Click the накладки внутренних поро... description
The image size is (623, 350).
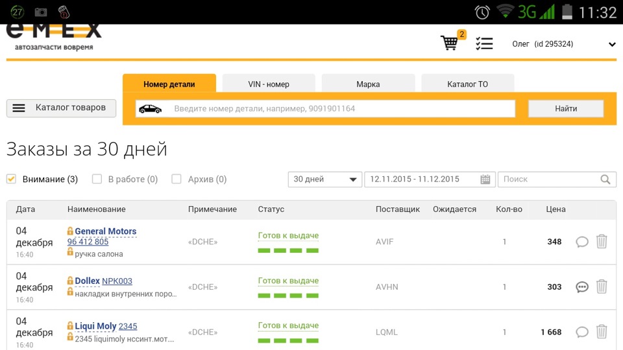tap(125, 294)
